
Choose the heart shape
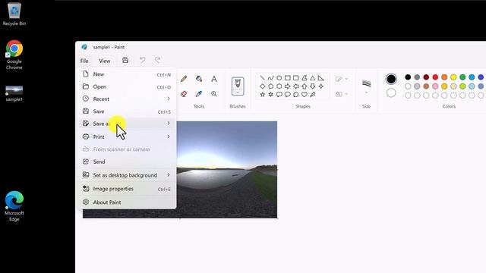304,94
